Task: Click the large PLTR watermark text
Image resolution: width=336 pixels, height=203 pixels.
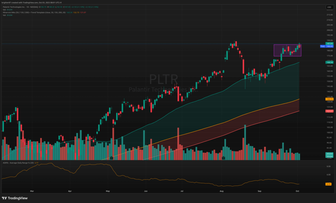Action: [x=163, y=79]
